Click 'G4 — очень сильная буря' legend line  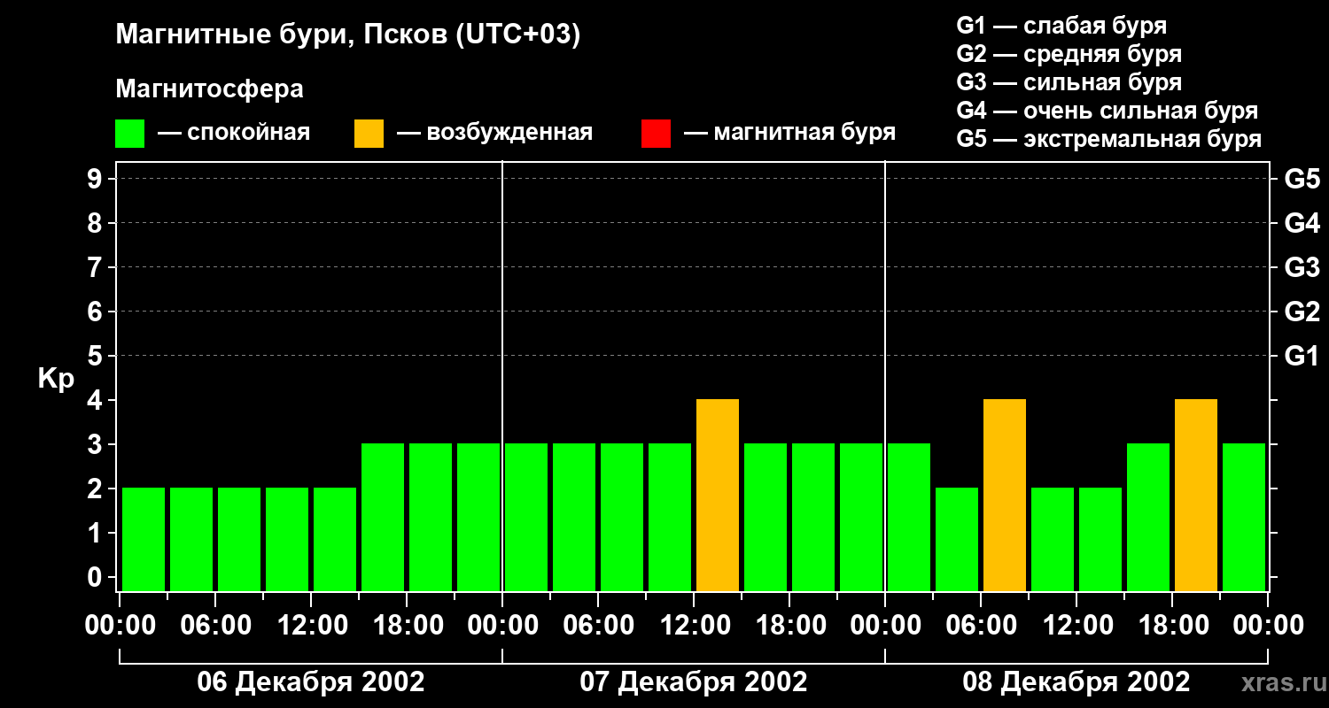(1107, 111)
